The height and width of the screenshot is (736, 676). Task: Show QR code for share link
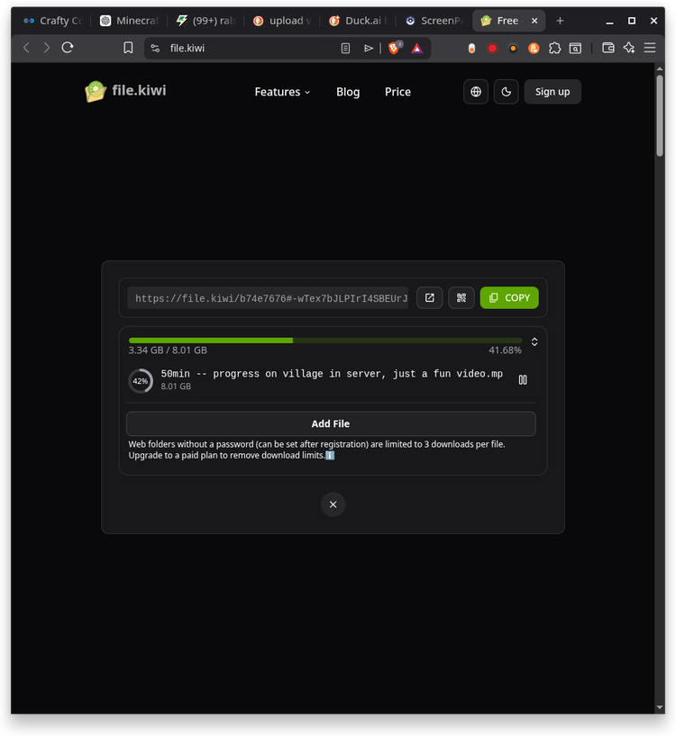click(x=461, y=297)
